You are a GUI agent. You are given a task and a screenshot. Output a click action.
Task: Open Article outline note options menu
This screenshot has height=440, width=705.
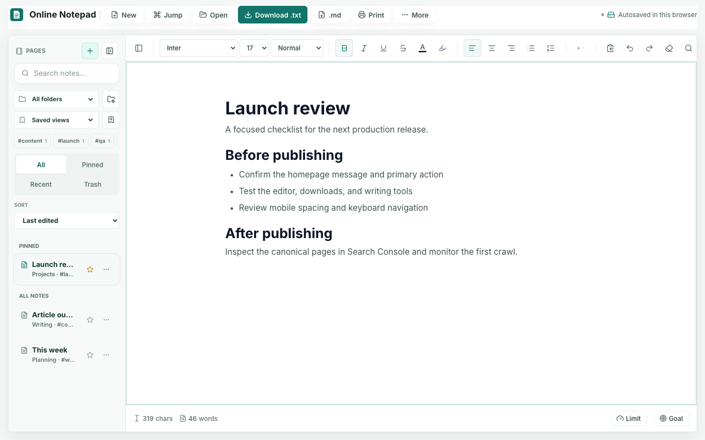(x=106, y=320)
